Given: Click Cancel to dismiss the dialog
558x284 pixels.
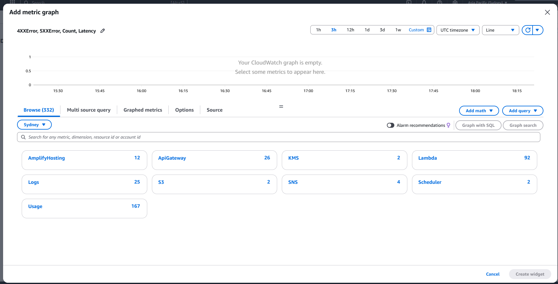Looking at the screenshot, I should tap(493, 274).
